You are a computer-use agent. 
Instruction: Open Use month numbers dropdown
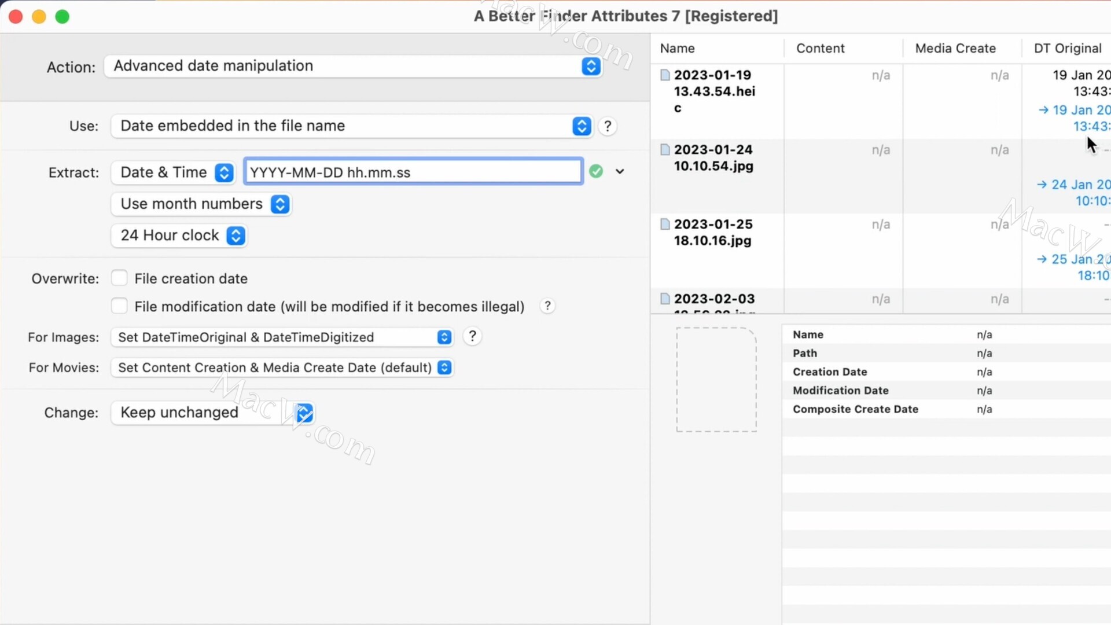tap(201, 204)
